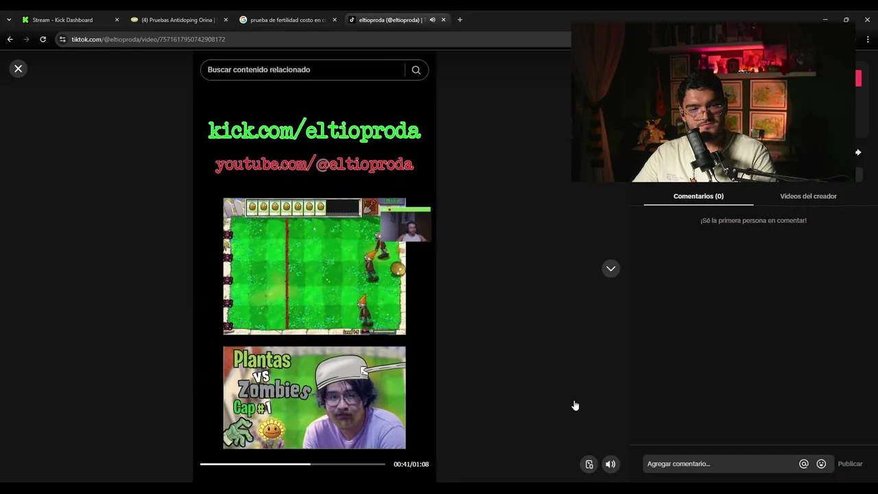Reload the current page
The height and width of the screenshot is (494, 878).
pos(43,39)
